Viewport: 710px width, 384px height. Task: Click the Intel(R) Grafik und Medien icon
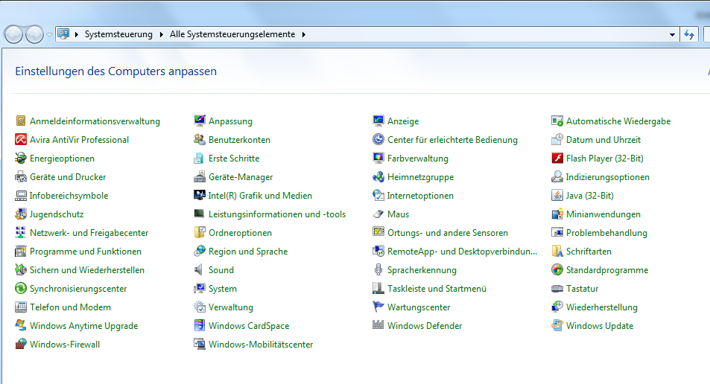[200, 195]
